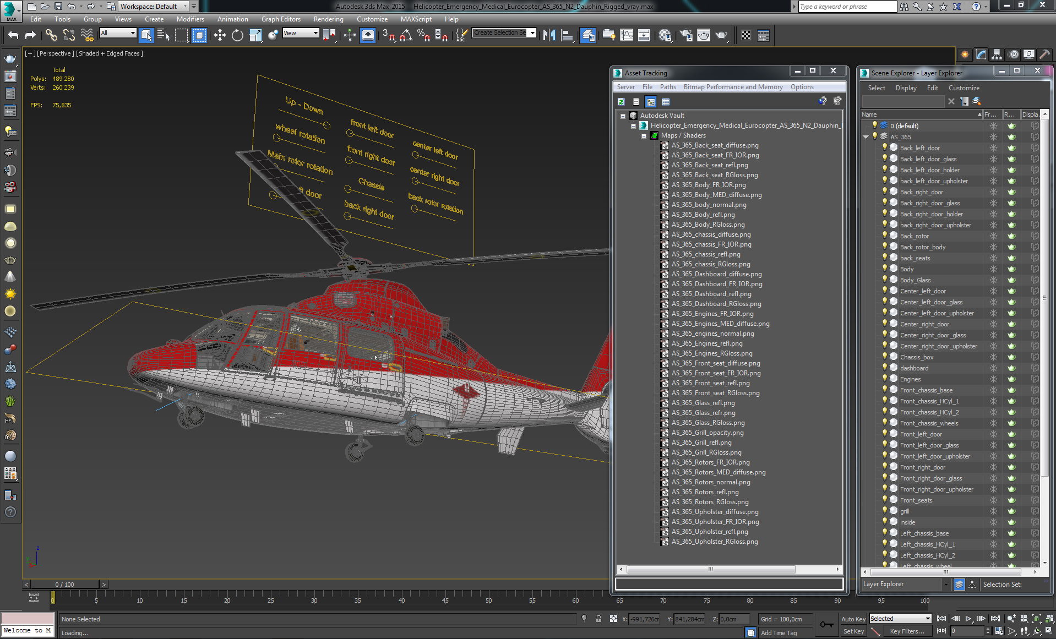
Task: Open the Create Selection Set dropdown
Action: (x=532, y=33)
